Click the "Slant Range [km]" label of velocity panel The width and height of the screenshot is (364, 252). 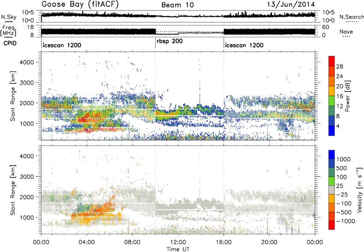13,190
